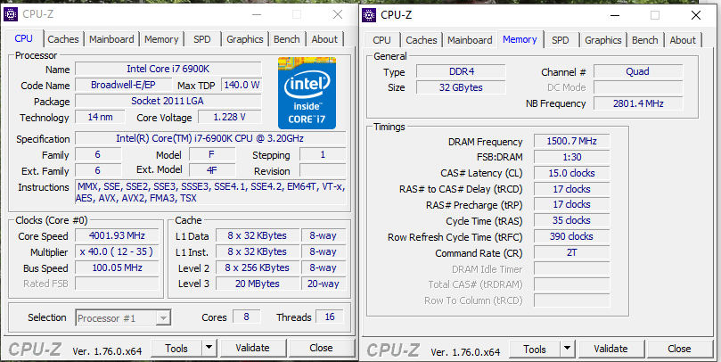Open the Mainboard tab in the left window
721x362 pixels.
(x=111, y=39)
